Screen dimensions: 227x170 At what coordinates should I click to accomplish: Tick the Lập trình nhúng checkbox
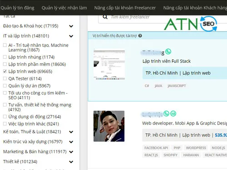(x=5, y=57)
